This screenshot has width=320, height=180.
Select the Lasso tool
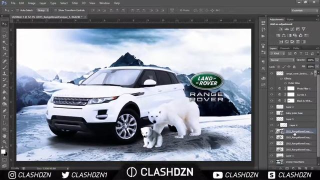4,36
